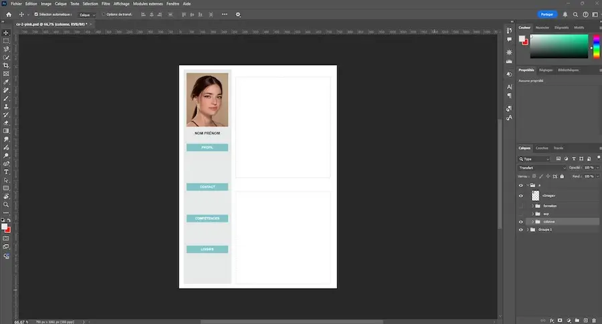
Task: Open the Opacité value dropdown arrow
Action: click(x=597, y=168)
